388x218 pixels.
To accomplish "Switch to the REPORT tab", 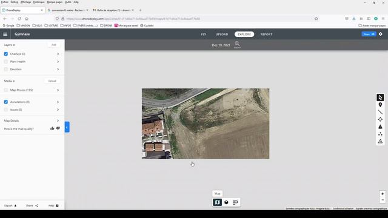I will pyautogui.click(x=266, y=35).
